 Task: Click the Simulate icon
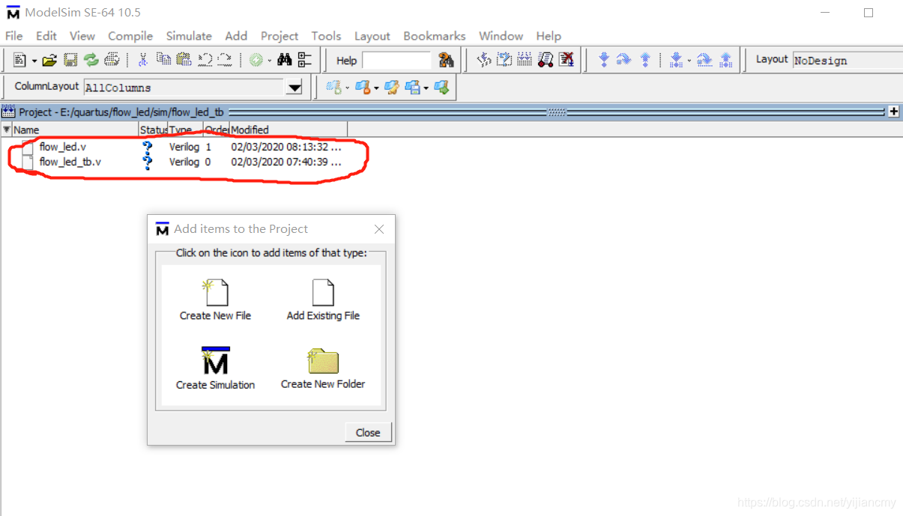pos(546,60)
